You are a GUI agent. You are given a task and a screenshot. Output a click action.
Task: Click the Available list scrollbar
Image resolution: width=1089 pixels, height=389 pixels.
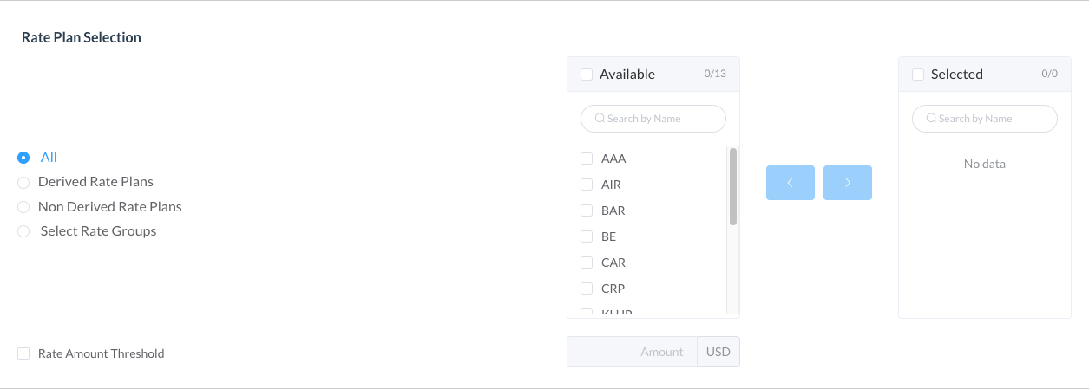(733, 186)
